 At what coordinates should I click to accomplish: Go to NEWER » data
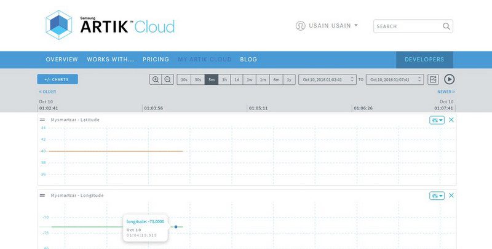click(446, 92)
